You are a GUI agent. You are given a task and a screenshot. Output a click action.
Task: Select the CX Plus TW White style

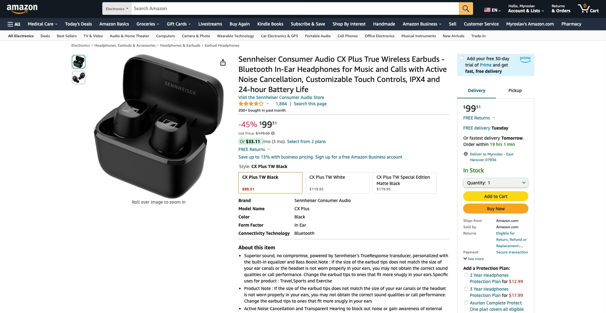(338, 183)
